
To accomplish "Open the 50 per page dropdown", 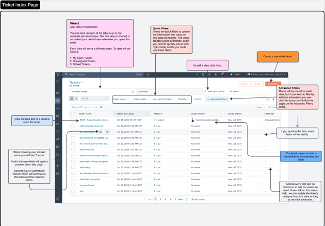I will (x=198, y=199).
